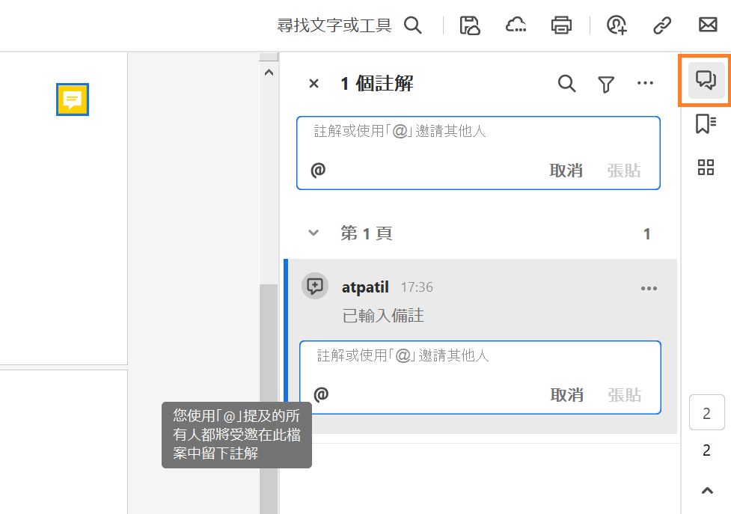Show the page thumbnails panel

[706, 168]
